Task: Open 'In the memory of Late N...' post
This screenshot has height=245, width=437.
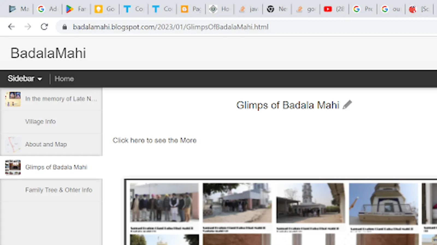Action: [x=51, y=99]
